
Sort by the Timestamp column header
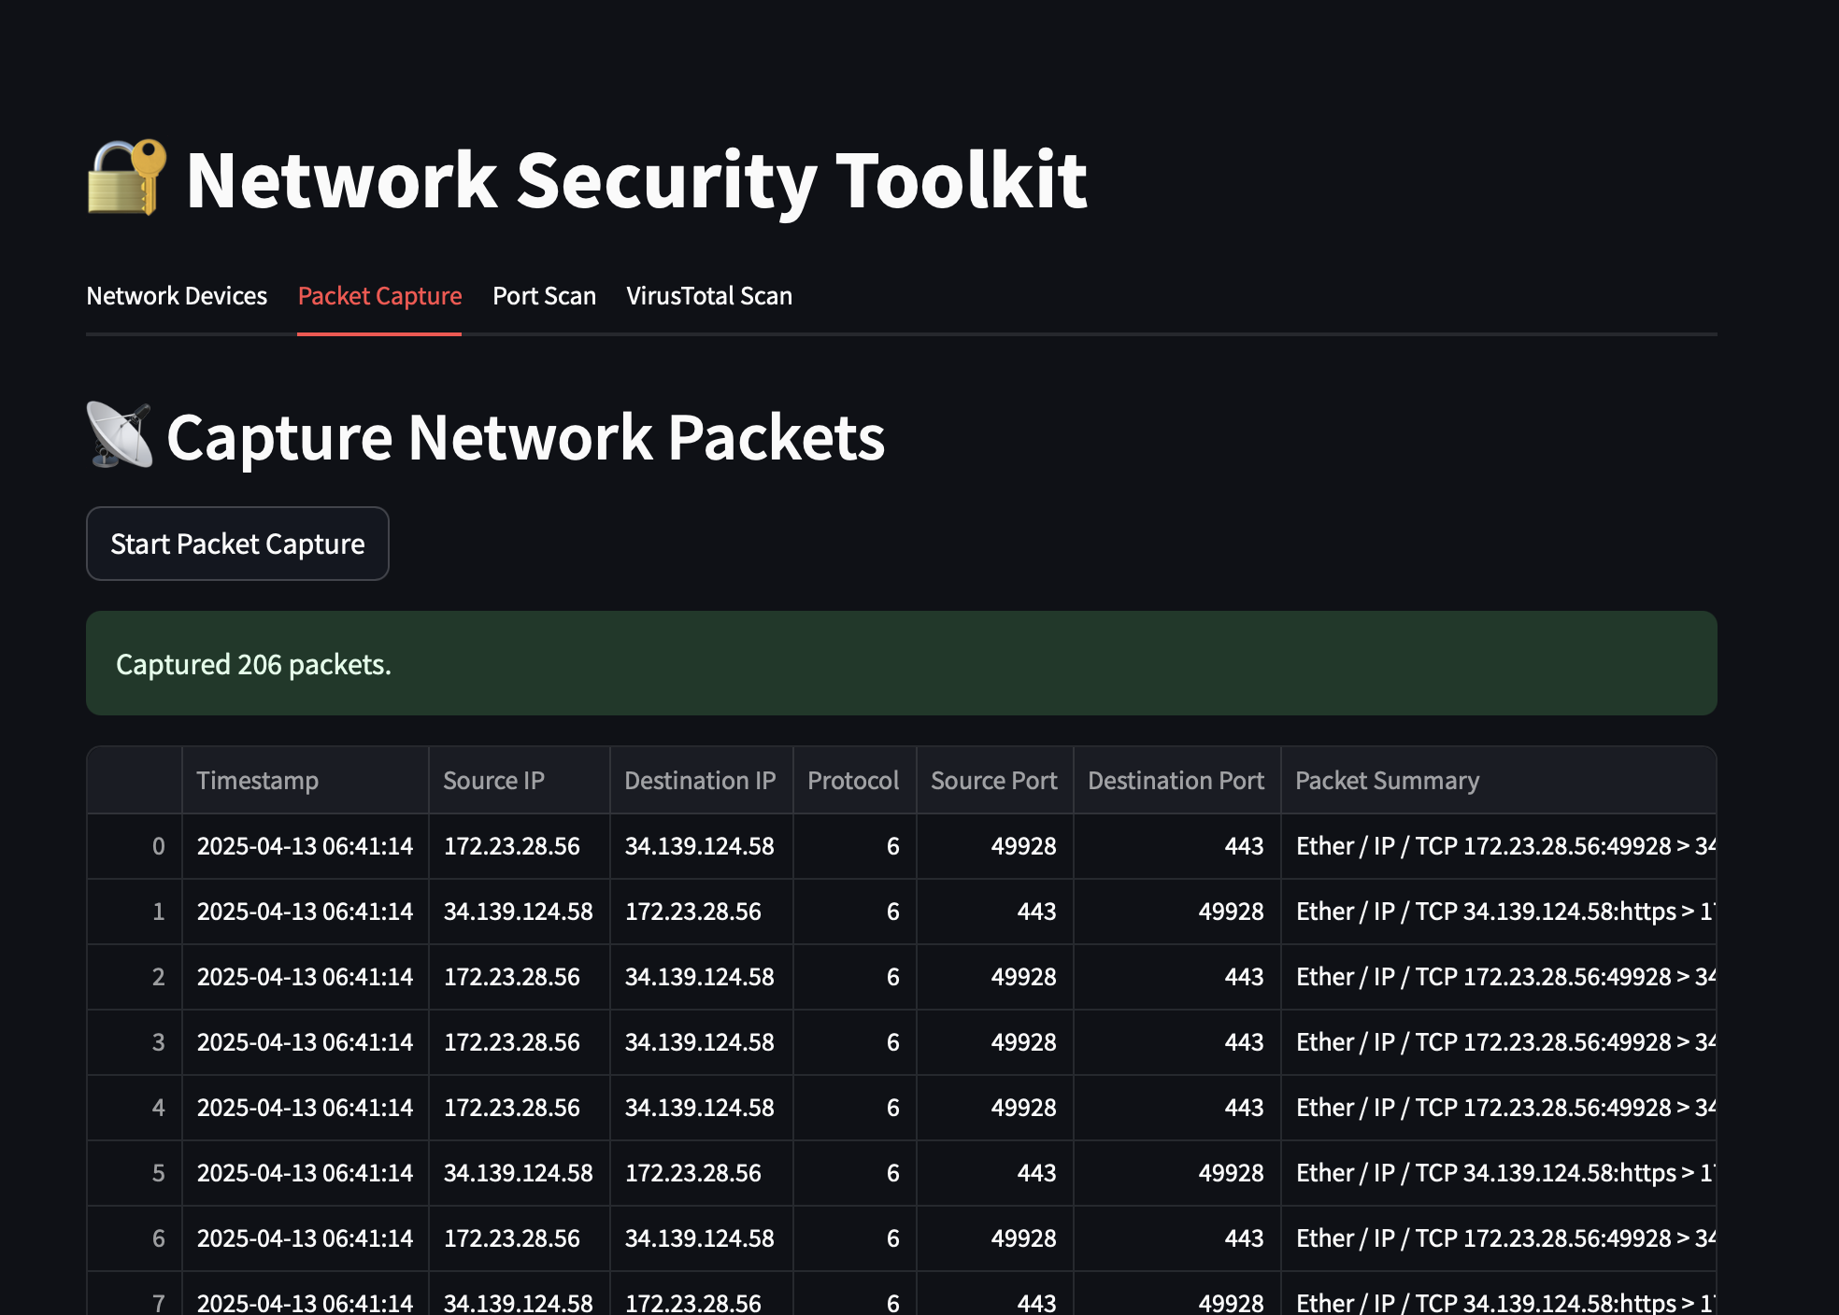[258, 781]
